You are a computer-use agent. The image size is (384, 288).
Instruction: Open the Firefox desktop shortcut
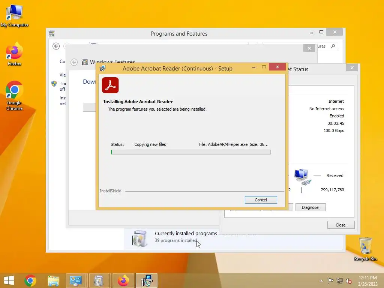coord(15,54)
